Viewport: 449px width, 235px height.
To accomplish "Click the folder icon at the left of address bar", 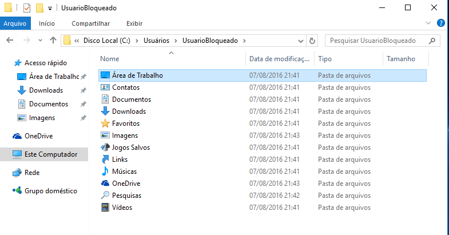I will point(67,41).
